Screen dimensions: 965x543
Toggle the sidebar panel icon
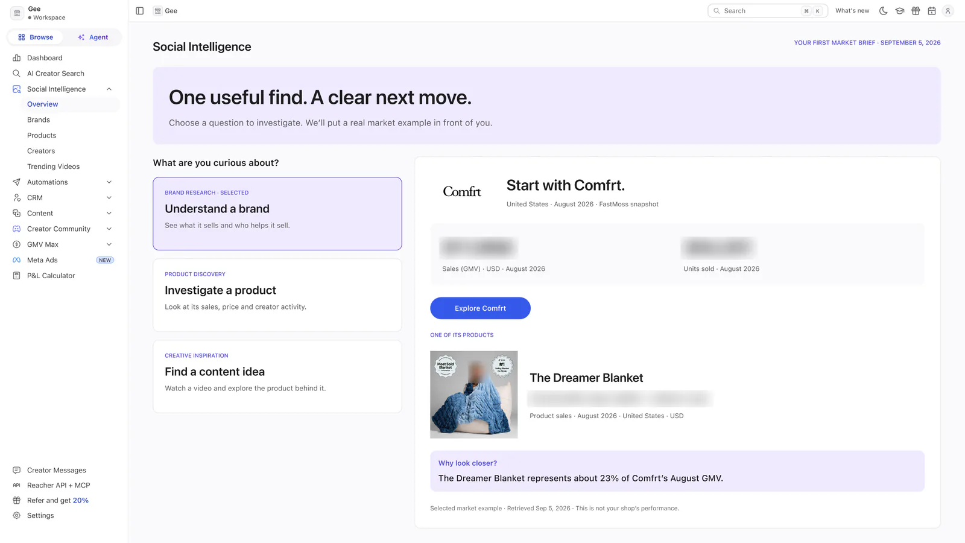(140, 11)
